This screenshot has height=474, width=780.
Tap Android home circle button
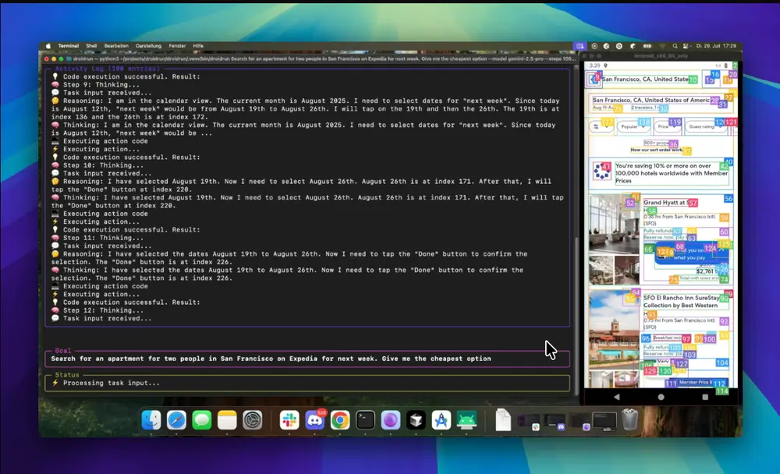[x=661, y=396]
